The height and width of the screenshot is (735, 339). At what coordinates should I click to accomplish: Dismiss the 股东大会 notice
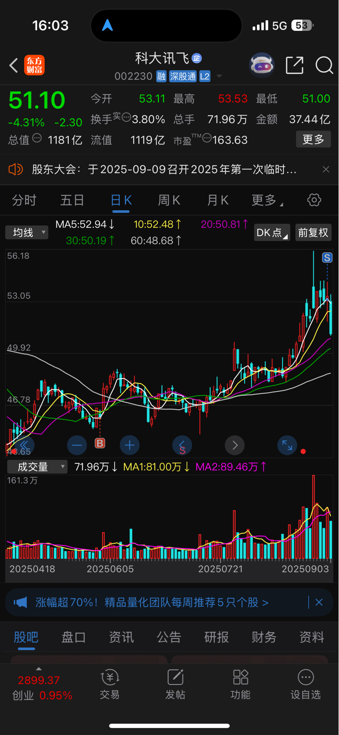tap(326, 170)
